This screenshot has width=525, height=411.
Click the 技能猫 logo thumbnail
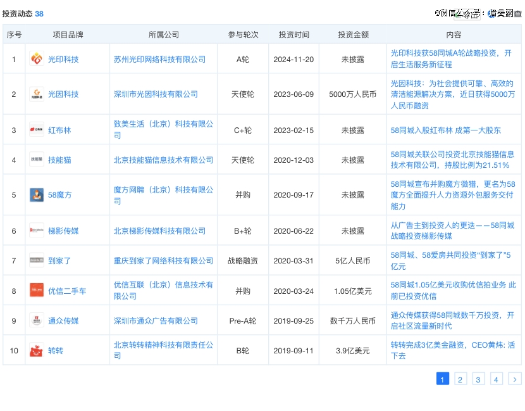pyautogui.click(x=37, y=160)
